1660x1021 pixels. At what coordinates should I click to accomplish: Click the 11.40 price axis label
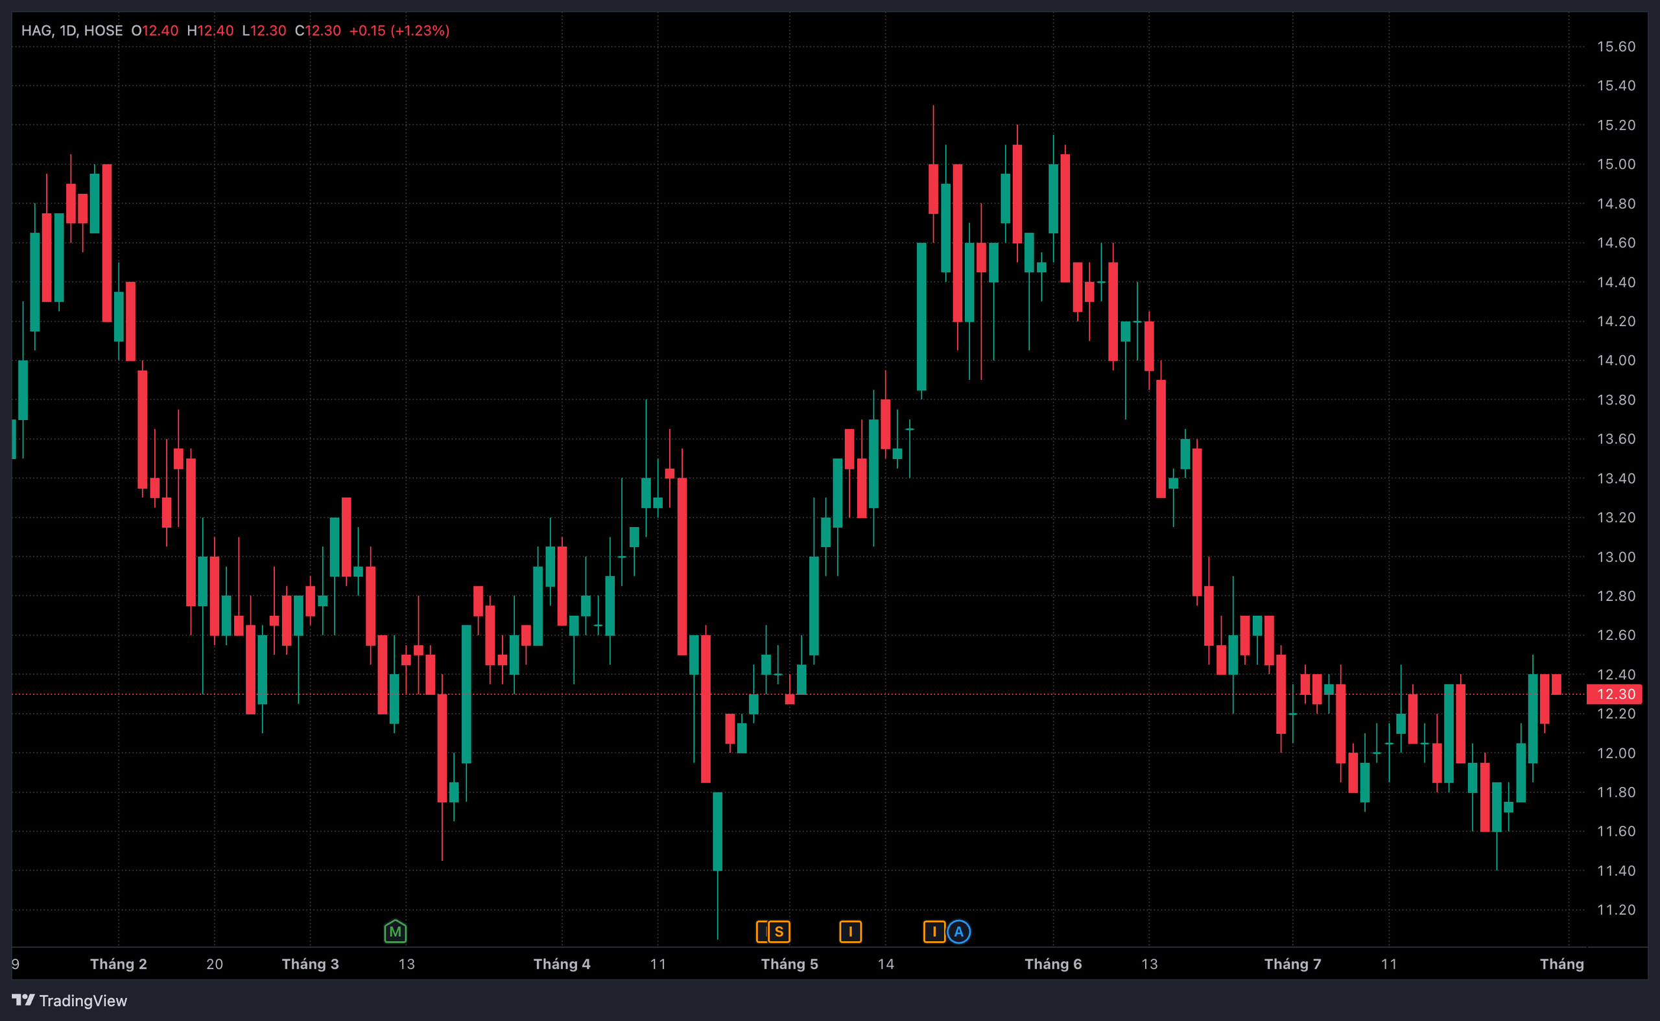(1615, 871)
